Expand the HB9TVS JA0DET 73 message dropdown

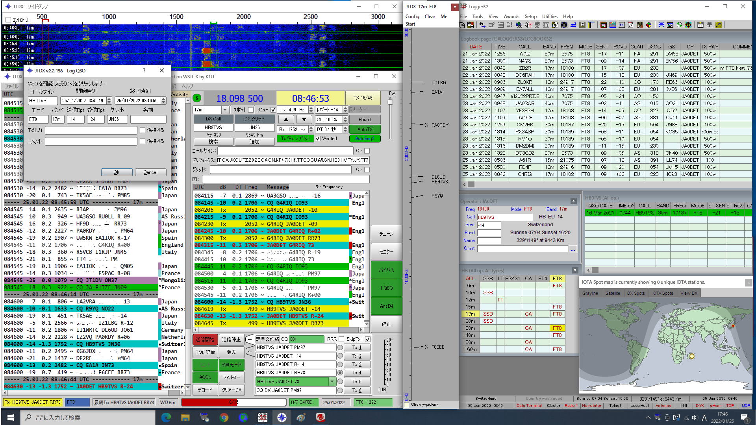[x=332, y=381]
